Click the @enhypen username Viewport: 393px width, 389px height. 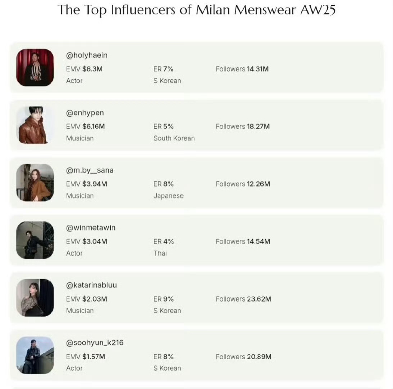tap(85, 113)
